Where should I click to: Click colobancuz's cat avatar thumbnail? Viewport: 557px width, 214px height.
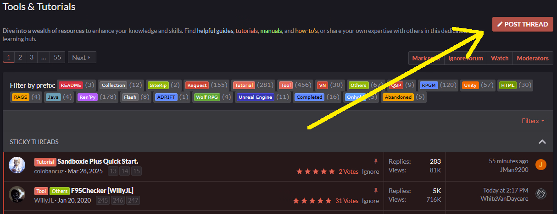[17, 165]
